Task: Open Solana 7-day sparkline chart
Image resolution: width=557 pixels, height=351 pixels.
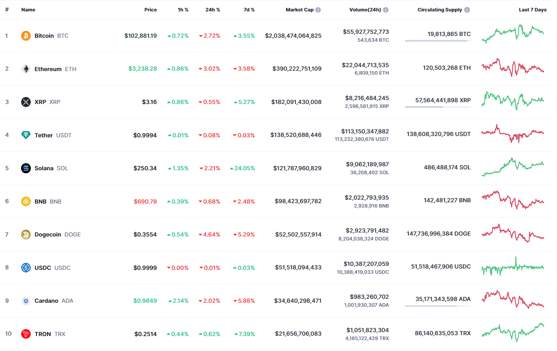Action: [513, 167]
